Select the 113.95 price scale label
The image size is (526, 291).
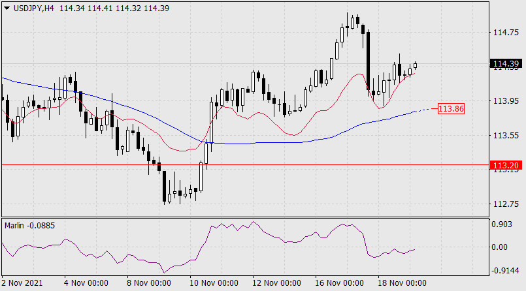coord(506,100)
